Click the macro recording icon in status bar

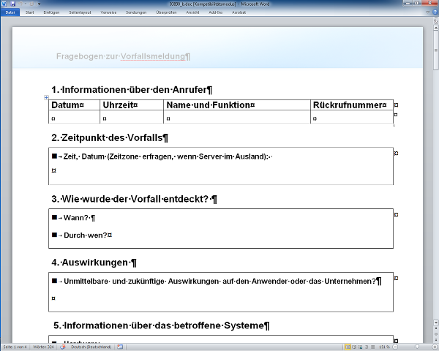pyautogui.click(x=119, y=346)
